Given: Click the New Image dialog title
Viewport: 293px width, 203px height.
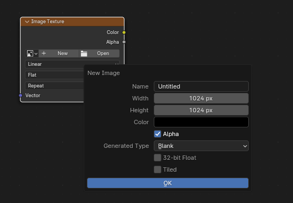Looking at the screenshot, I should tap(104, 73).
